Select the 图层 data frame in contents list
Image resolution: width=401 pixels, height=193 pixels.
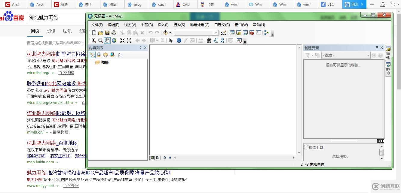point(105,62)
